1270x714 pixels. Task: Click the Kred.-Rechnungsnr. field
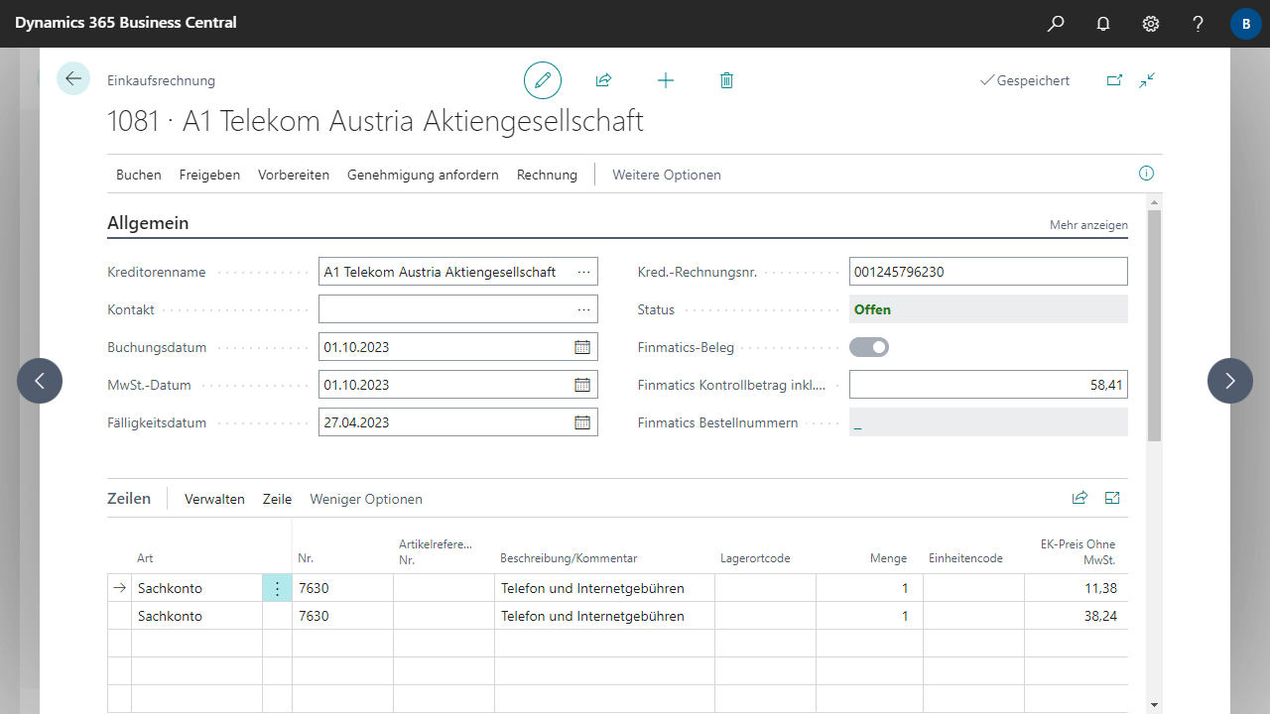tap(988, 272)
